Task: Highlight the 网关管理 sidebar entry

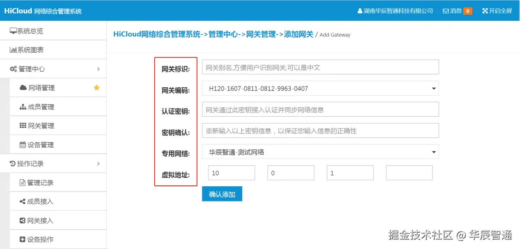Action: (41, 125)
